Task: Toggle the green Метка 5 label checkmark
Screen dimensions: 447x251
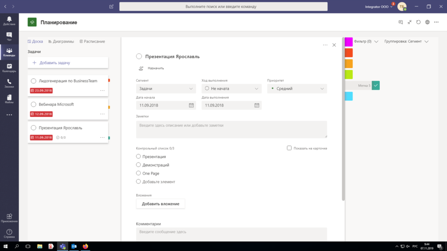Action: click(376, 85)
